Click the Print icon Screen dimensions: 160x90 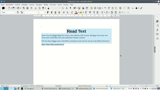coord(27,8)
